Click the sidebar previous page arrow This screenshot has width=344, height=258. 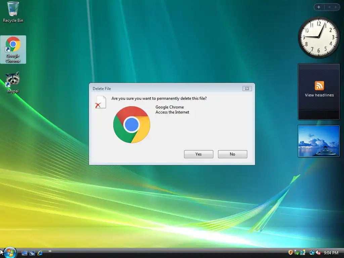point(329,7)
